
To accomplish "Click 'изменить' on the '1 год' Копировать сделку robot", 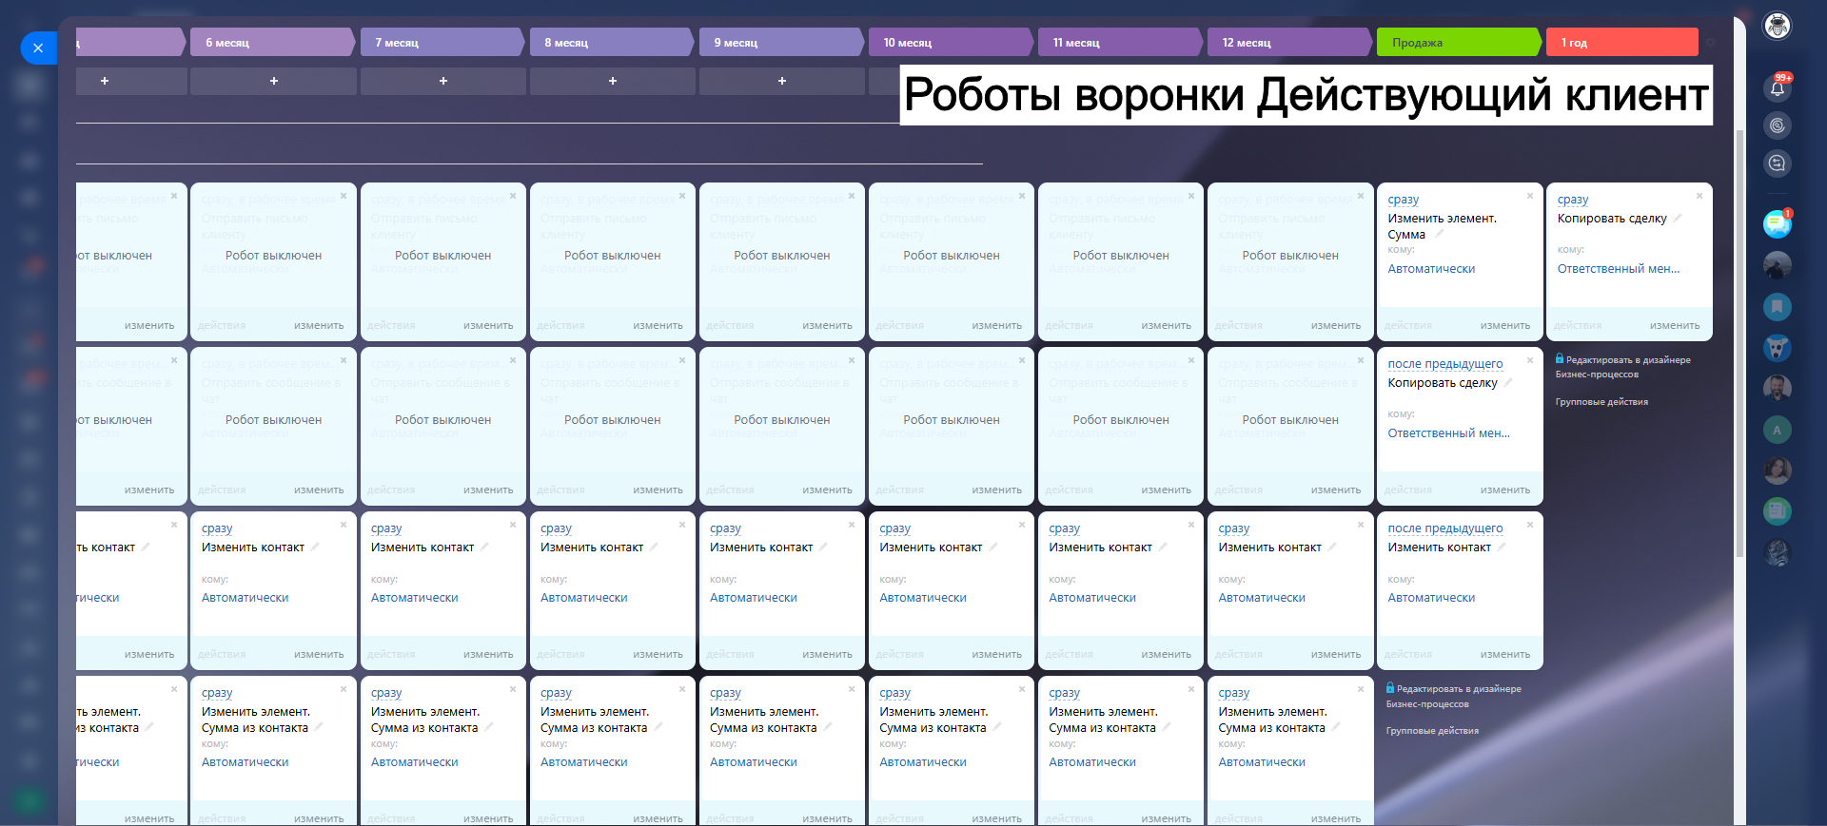I will [x=1674, y=325].
